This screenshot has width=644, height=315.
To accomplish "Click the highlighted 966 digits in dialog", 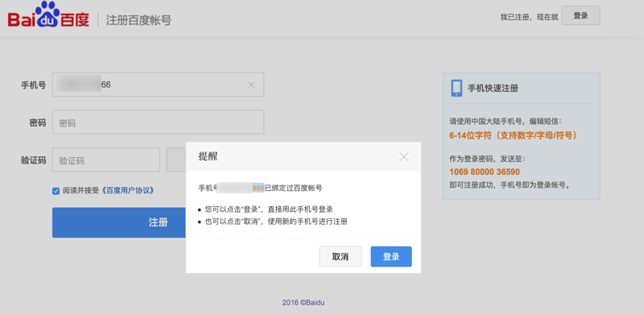I will pyautogui.click(x=258, y=189).
